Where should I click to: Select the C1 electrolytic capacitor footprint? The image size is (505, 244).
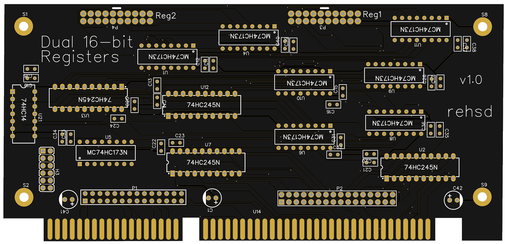[x=212, y=198]
